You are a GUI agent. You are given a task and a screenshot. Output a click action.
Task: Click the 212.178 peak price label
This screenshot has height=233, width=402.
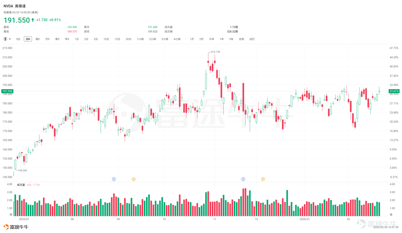pos(215,52)
